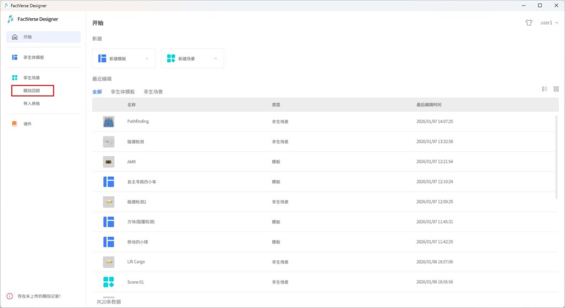Click the recent list vertical scrollbar
Image resolution: width=565 pixels, height=308 pixels.
pos(556,154)
